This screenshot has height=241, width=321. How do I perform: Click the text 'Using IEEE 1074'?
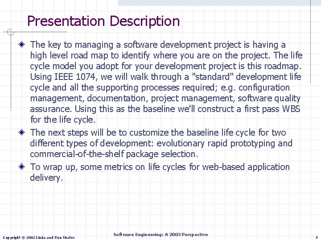pyautogui.click(x=63, y=77)
